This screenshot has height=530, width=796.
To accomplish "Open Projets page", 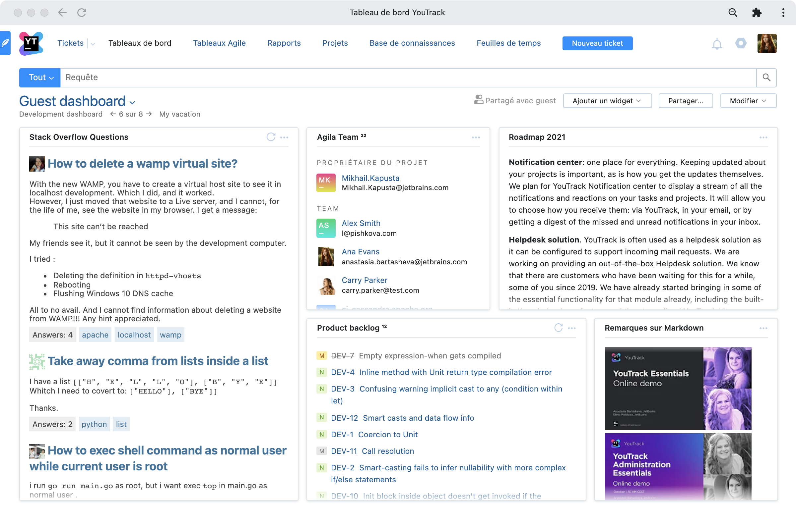I will (335, 43).
